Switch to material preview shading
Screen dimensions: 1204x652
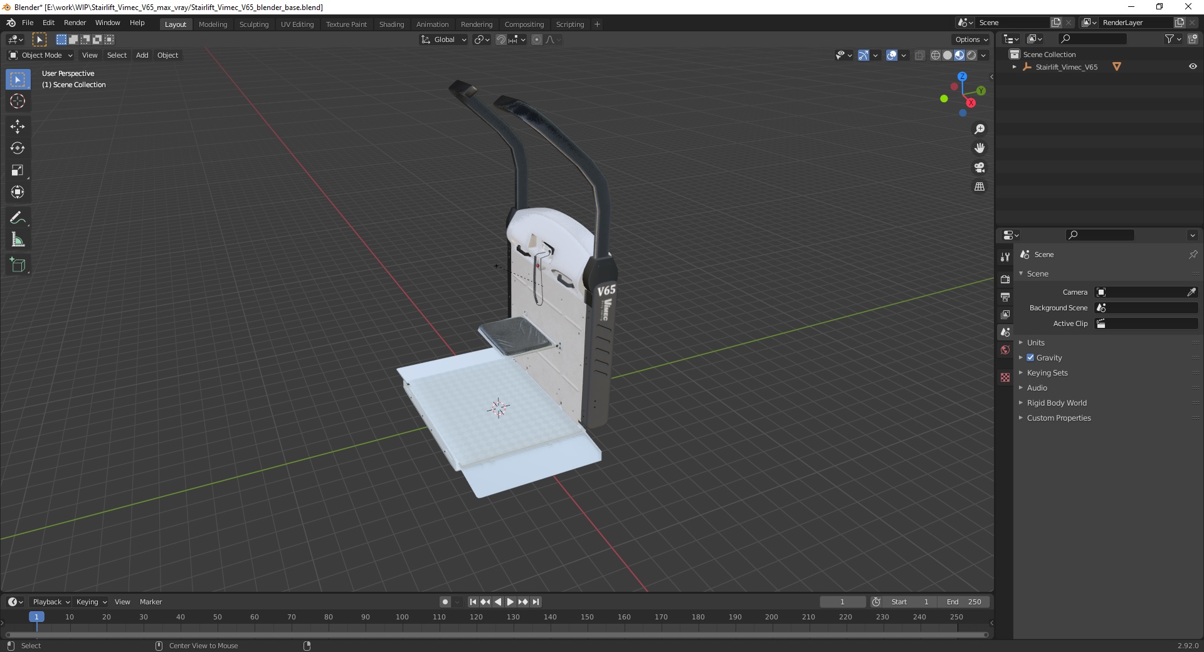coord(959,55)
